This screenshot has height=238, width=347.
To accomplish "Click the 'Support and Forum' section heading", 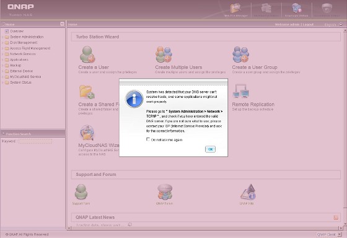I will 96,174.
